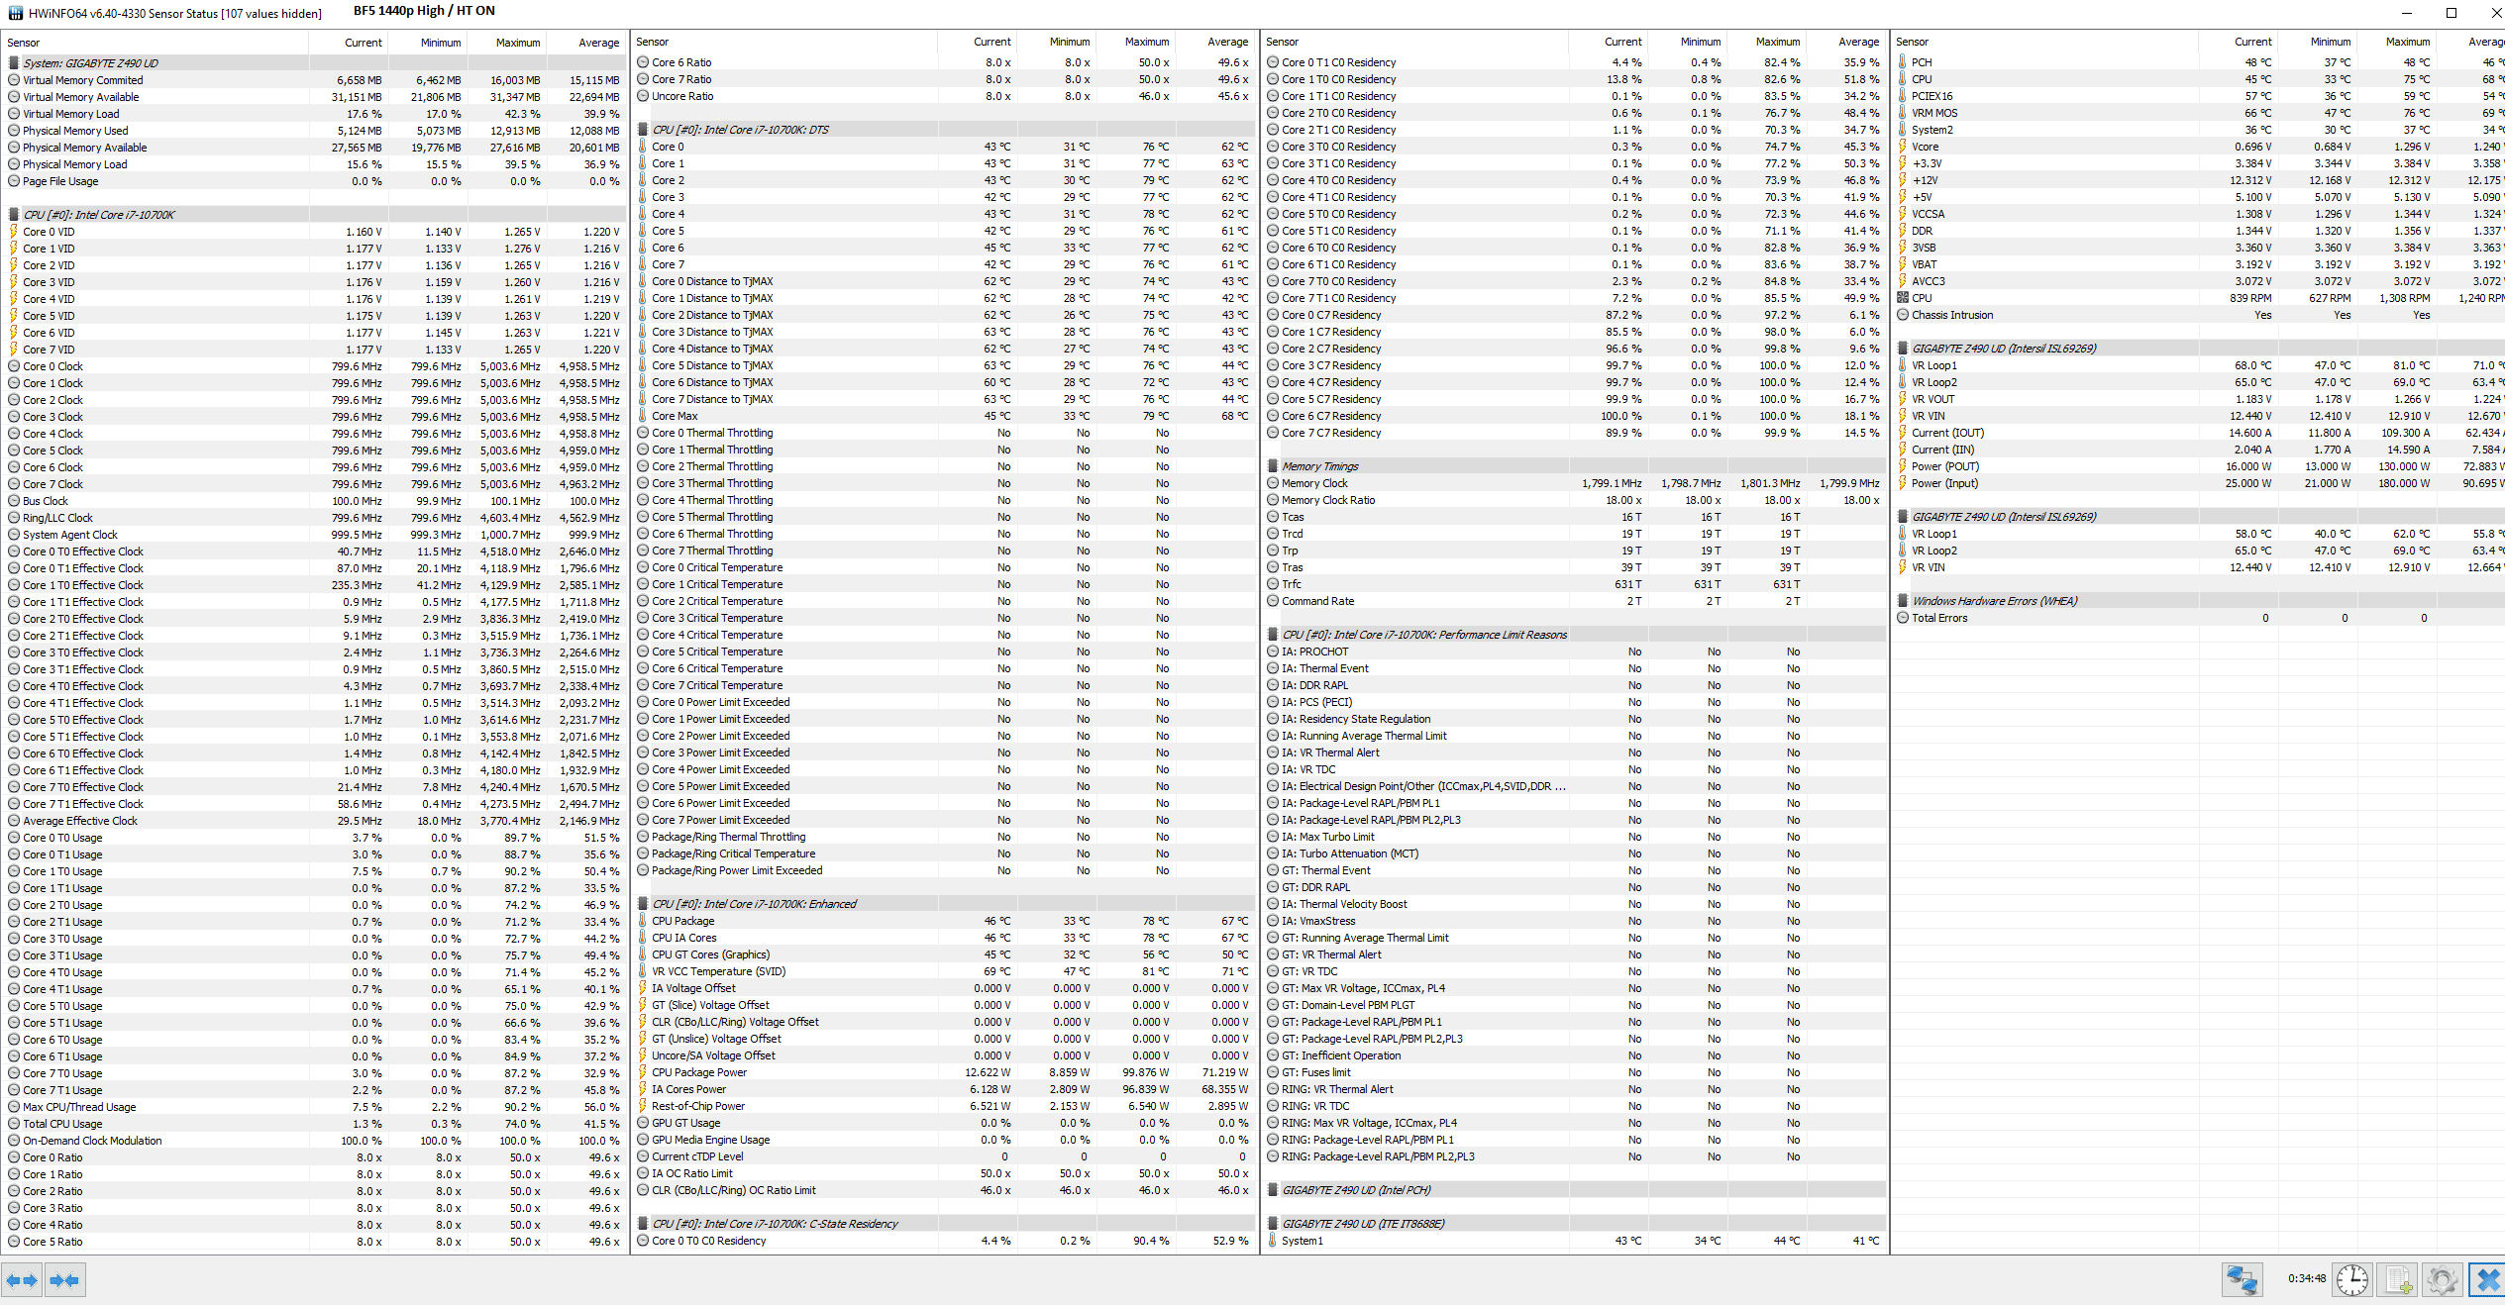Image resolution: width=2505 pixels, height=1305 pixels.
Task: Open remote center network computers icon
Action: (x=2243, y=1279)
